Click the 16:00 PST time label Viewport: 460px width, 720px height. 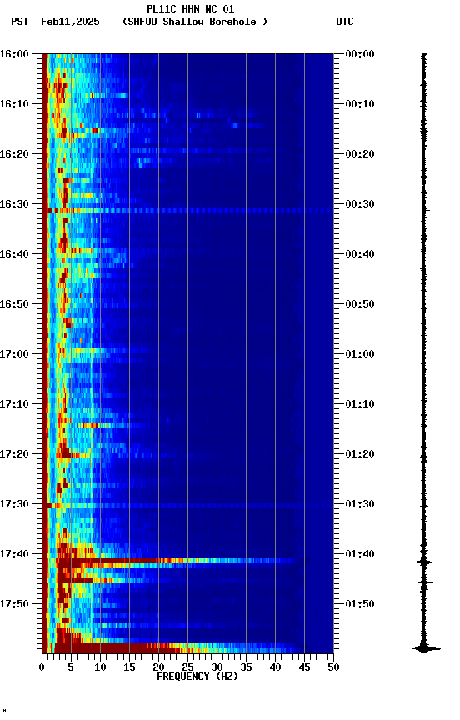pos(14,54)
